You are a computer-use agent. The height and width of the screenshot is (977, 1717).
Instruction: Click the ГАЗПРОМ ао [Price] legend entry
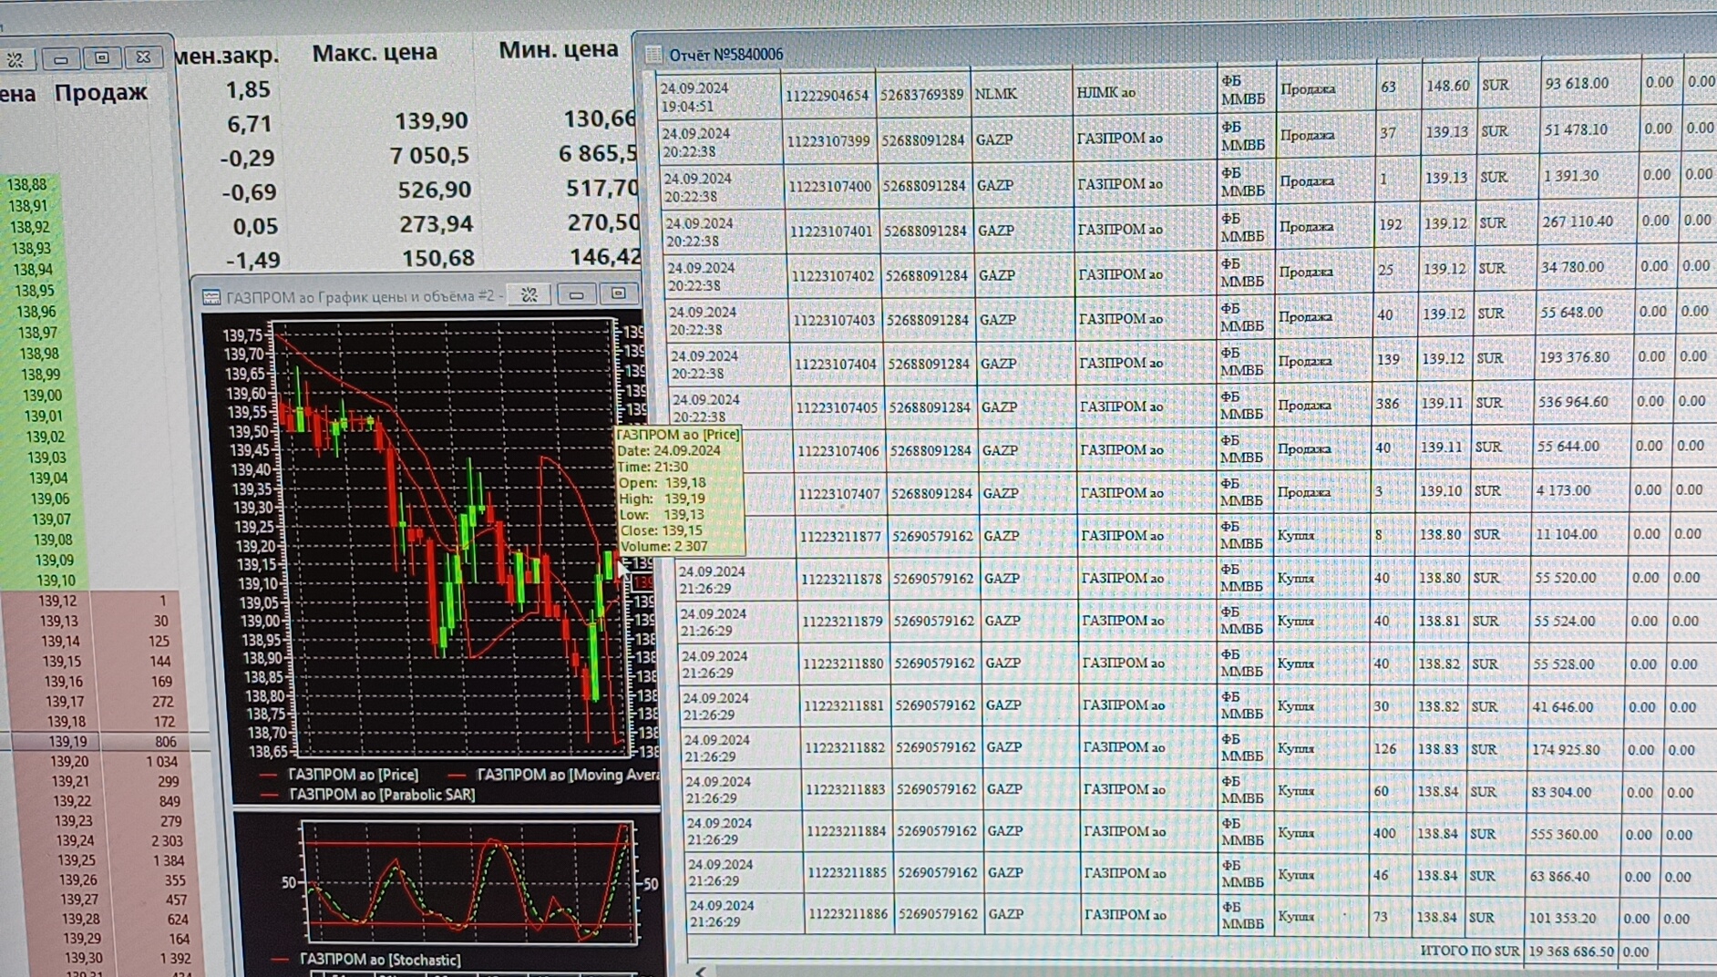click(x=353, y=775)
